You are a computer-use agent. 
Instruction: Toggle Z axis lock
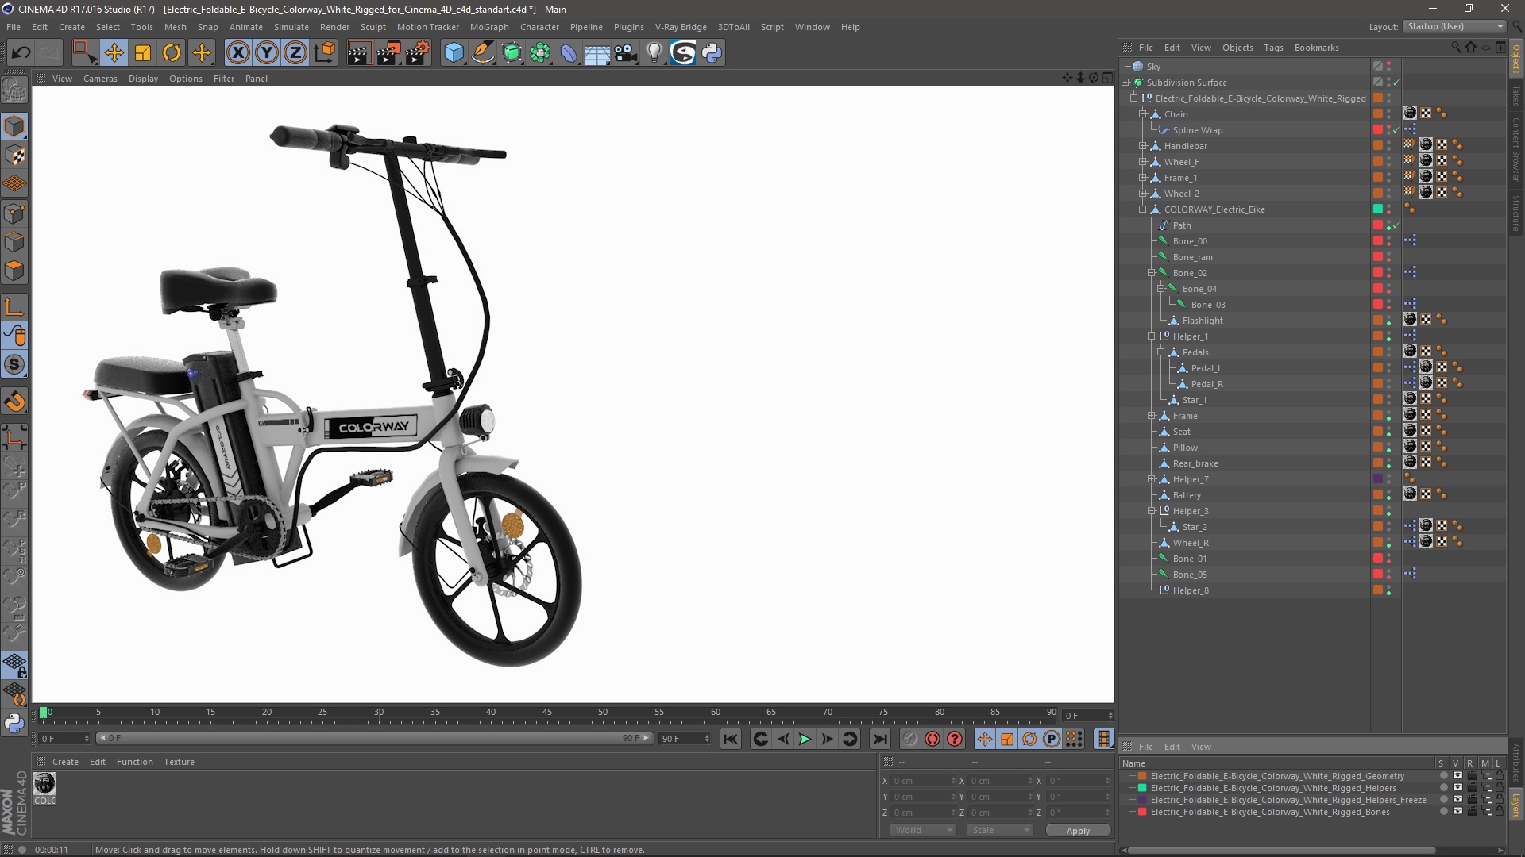coord(295,52)
